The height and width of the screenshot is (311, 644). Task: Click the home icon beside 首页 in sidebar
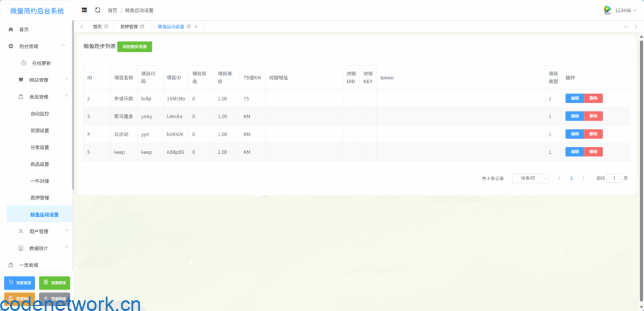pyautogui.click(x=11, y=30)
